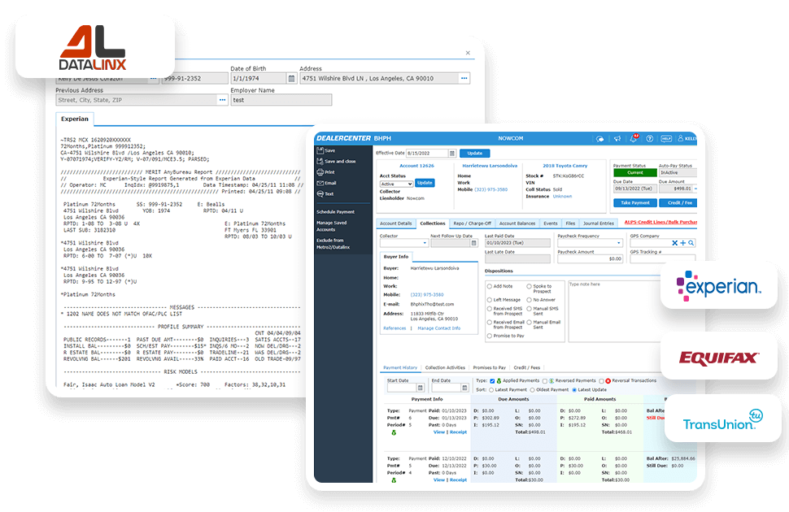Open the Acct Status Active dropdown

[396, 184]
